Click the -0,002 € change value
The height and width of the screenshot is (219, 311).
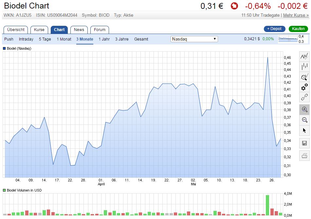293,6
